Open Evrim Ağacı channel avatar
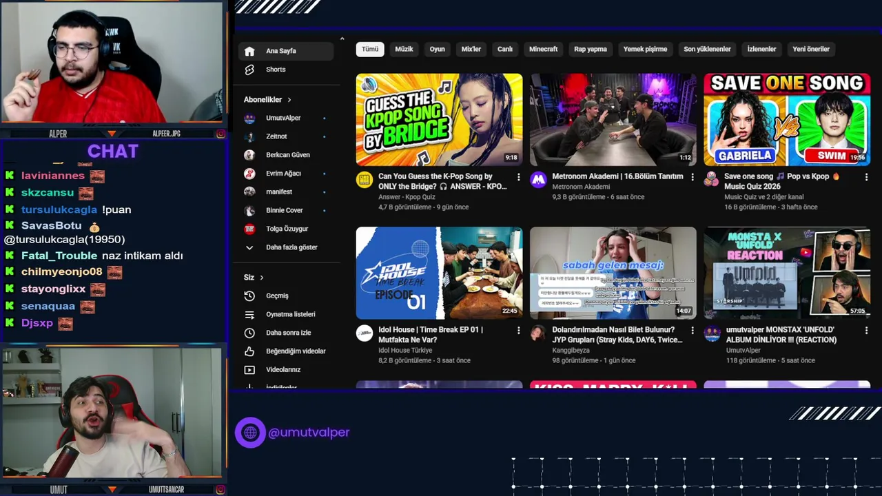This screenshot has height=496, width=882. tap(249, 174)
